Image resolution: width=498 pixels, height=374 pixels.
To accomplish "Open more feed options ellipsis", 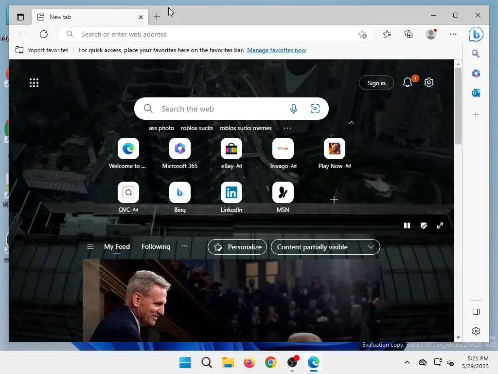I will click(184, 246).
